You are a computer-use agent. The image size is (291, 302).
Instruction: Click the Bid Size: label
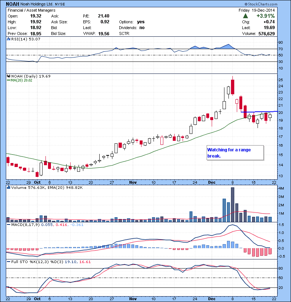(59, 33)
